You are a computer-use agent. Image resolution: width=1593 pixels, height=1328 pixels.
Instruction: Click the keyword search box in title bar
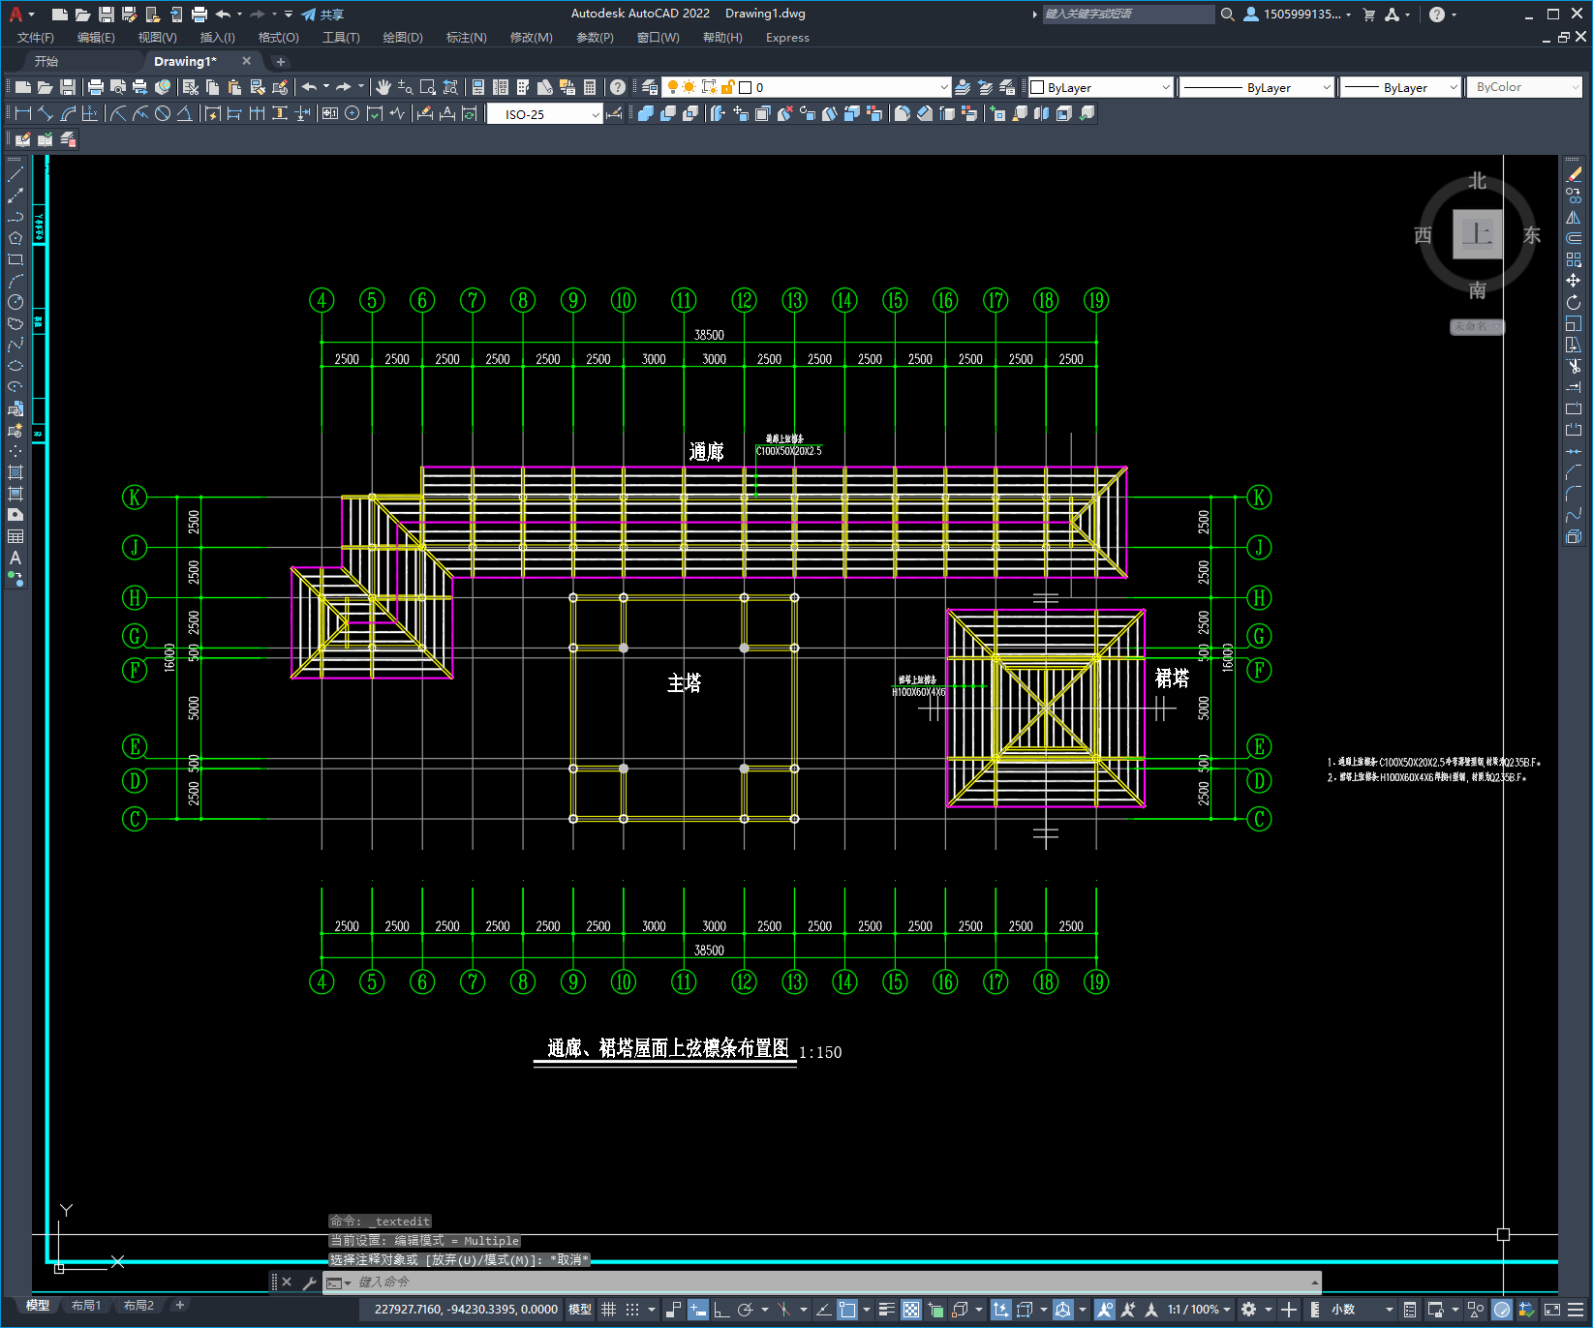coord(1128,15)
